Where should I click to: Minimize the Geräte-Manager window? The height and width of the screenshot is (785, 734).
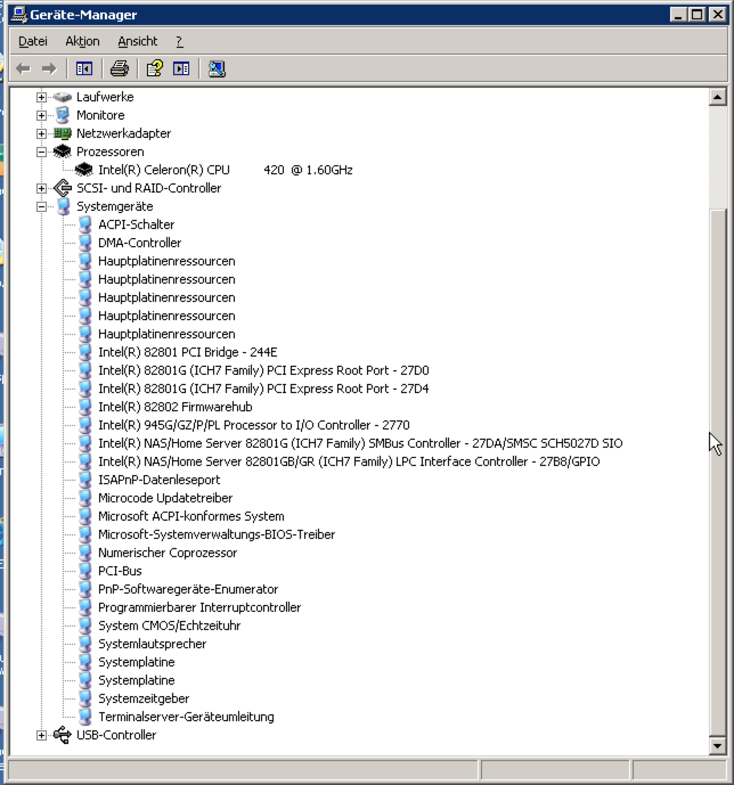point(678,14)
